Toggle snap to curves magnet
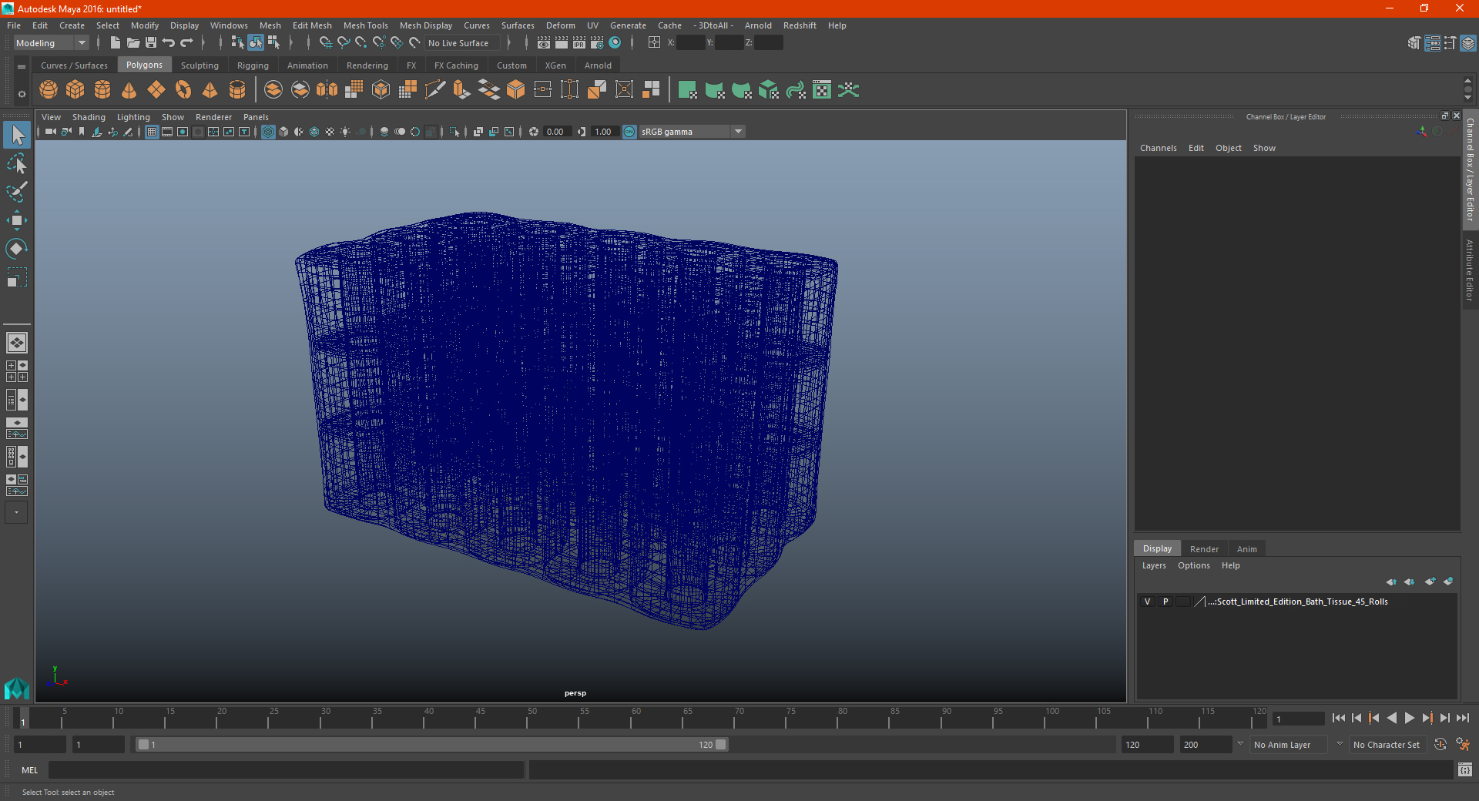Image resolution: width=1479 pixels, height=801 pixels. pyautogui.click(x=343, y=42)
